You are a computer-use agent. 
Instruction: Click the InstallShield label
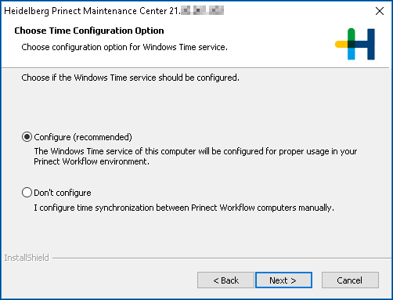pyautogui.click(x=27, y=258)
